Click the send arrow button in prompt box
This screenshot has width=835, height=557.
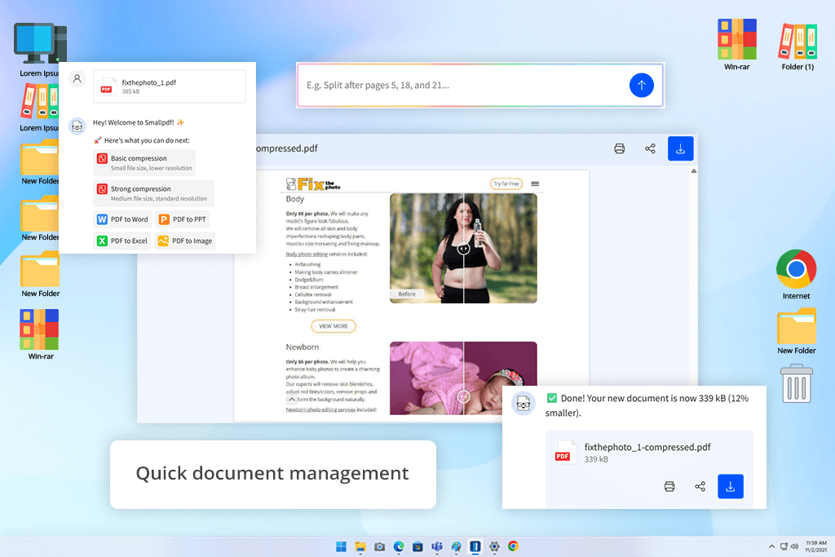tap(641, 85)
